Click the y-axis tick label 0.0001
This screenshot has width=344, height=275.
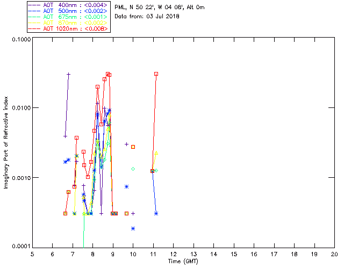21,246
